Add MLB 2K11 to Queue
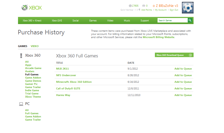Image resolution: width=224 pixels, height=133 pixels. tap(183, 69)
